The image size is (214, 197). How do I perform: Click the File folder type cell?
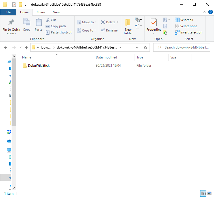pos(144,66)
